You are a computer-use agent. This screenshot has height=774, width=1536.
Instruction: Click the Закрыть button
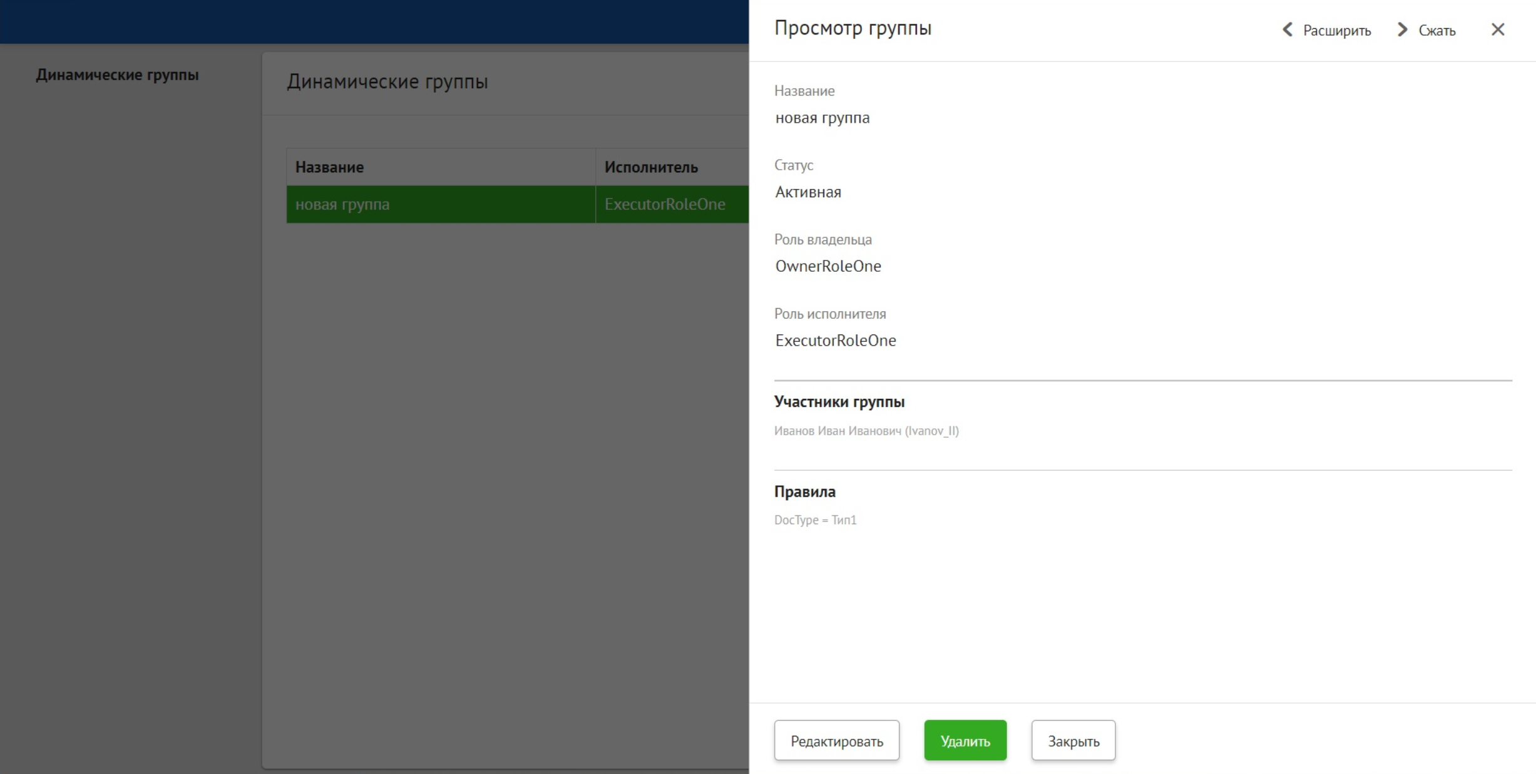(1073, 740)
